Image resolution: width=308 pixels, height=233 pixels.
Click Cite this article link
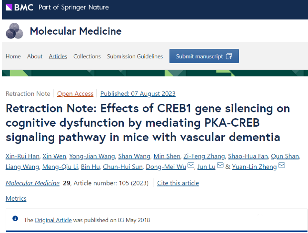coord(178,183)
